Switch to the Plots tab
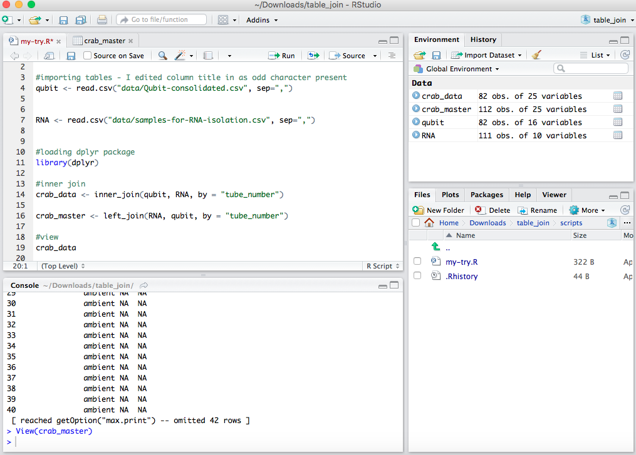 450,195
